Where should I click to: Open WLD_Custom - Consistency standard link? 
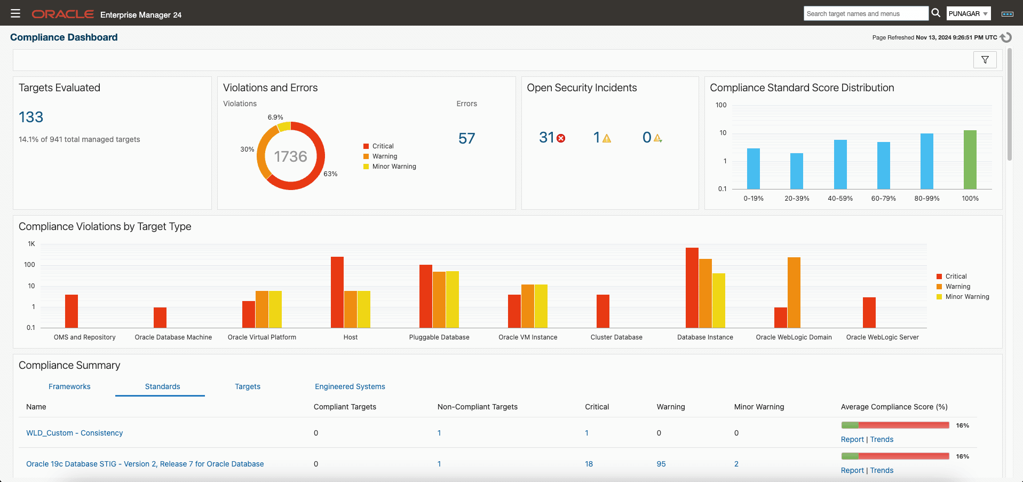point(74,433)
